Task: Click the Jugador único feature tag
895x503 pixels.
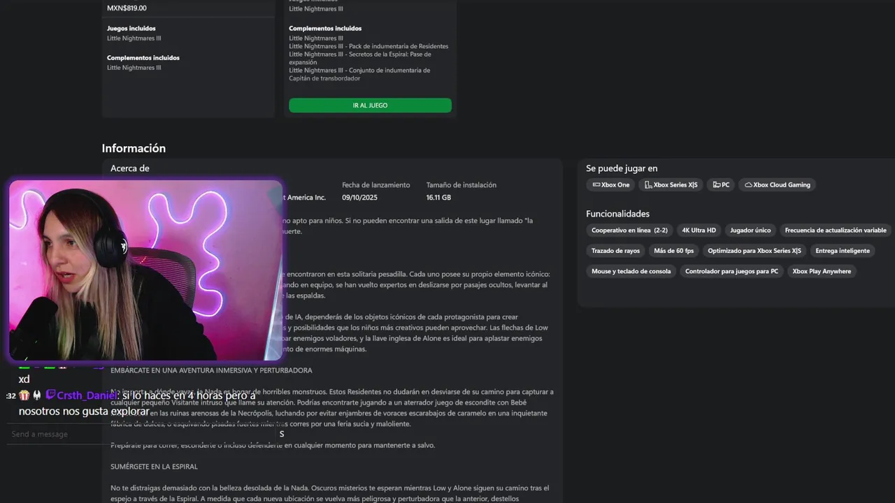Action: tap(750, 231)
